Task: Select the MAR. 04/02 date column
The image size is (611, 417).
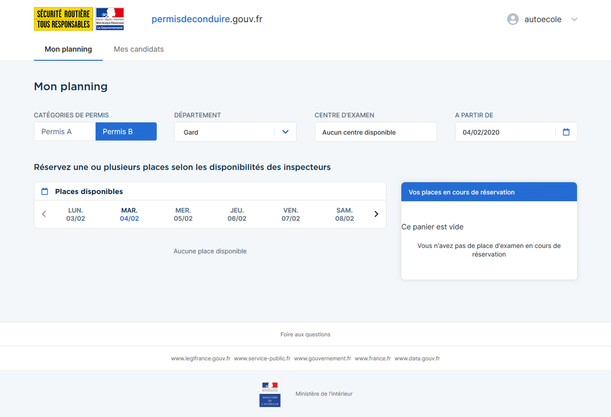Action: tap(129, 214)
